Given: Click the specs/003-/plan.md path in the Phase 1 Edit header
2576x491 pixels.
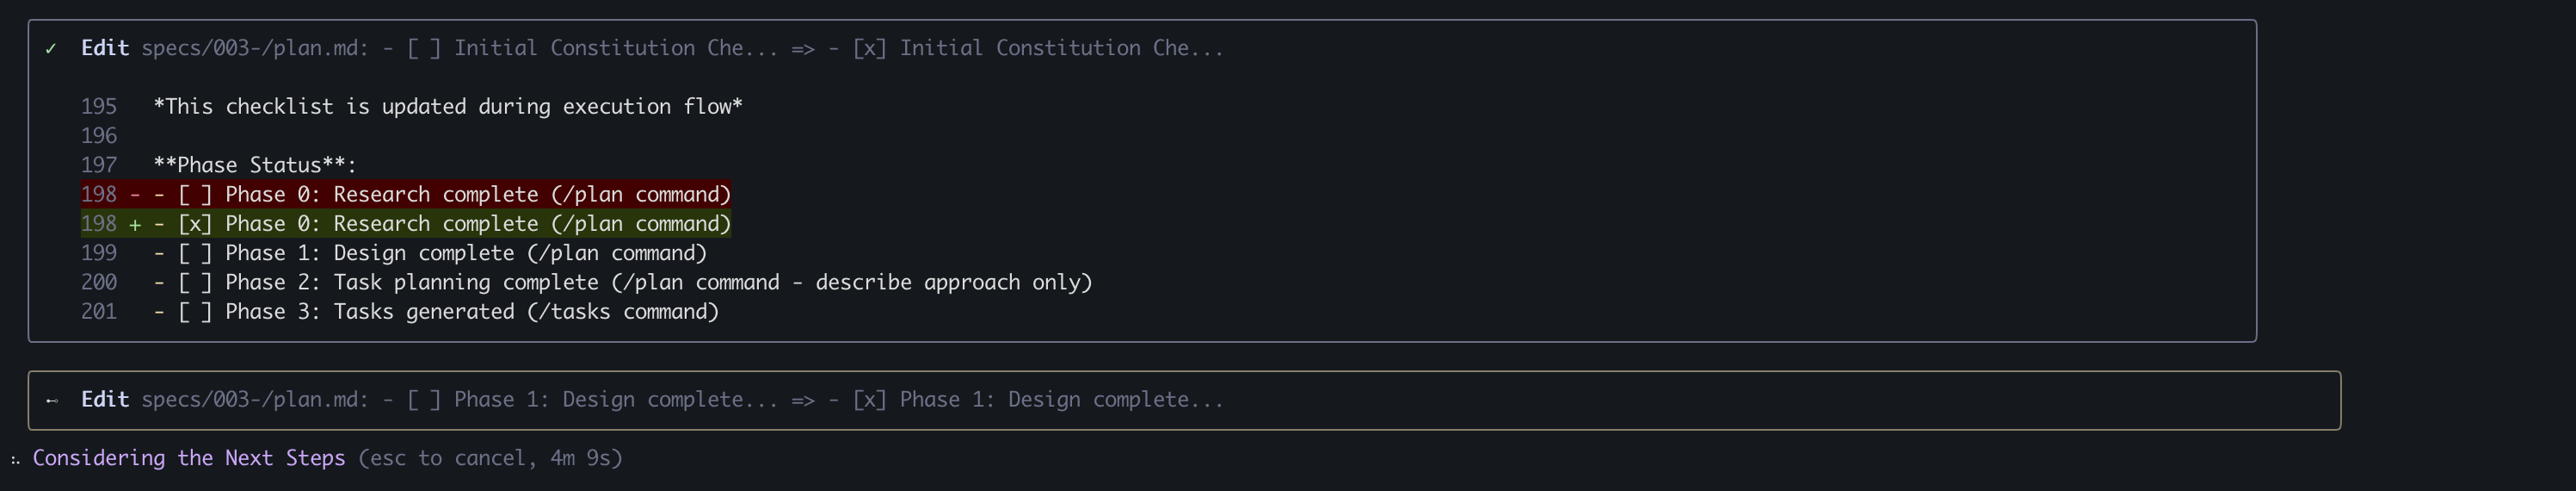Looking at the screenshot, I should (x=255, y=401).
